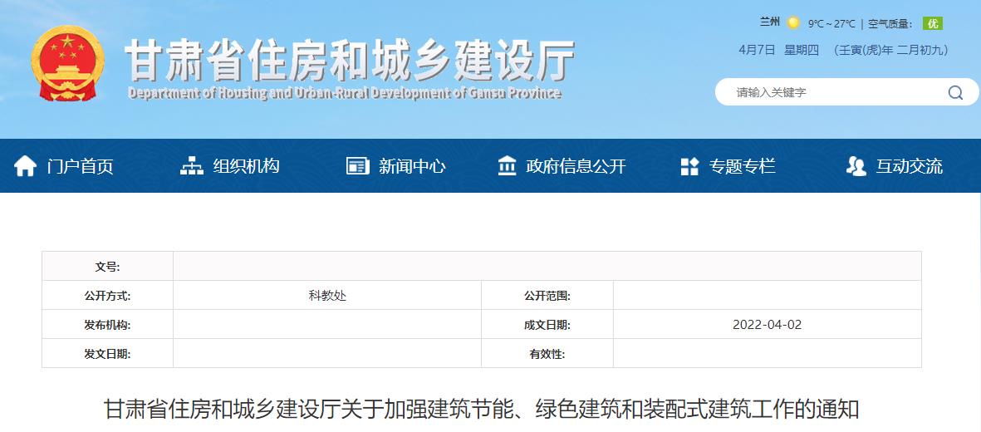Click the 2022-04-02 date cell
The image size is (981, 432).
coord(767,325)
